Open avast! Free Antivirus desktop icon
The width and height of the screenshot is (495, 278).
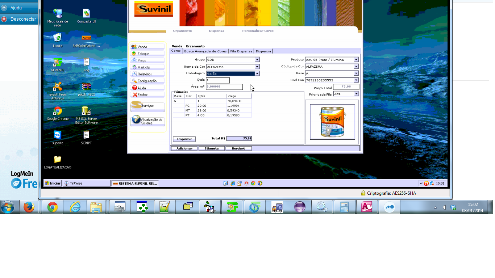pyautogui.click(x=58, y=91)
